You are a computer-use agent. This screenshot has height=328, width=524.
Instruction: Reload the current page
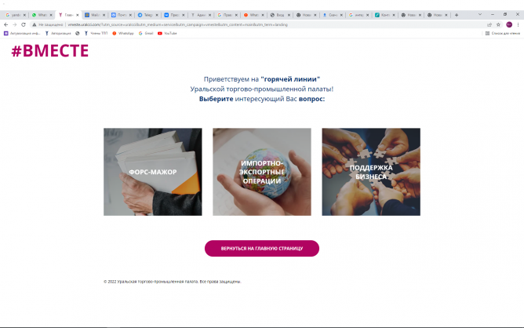pos(24,25)
